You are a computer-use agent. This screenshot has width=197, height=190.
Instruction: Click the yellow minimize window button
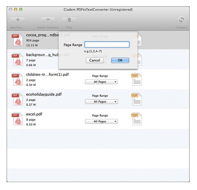[x=16, y=10]
